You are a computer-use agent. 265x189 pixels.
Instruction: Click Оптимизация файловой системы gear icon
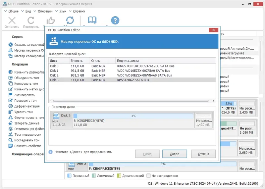point(11,129)
